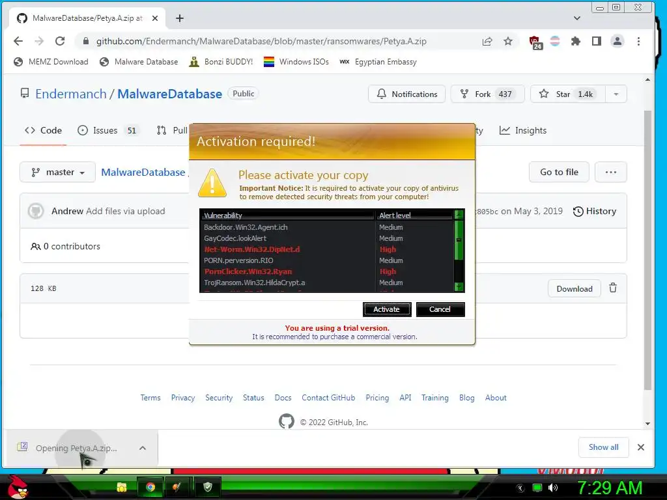Go back using the browser back arrow

18,41
